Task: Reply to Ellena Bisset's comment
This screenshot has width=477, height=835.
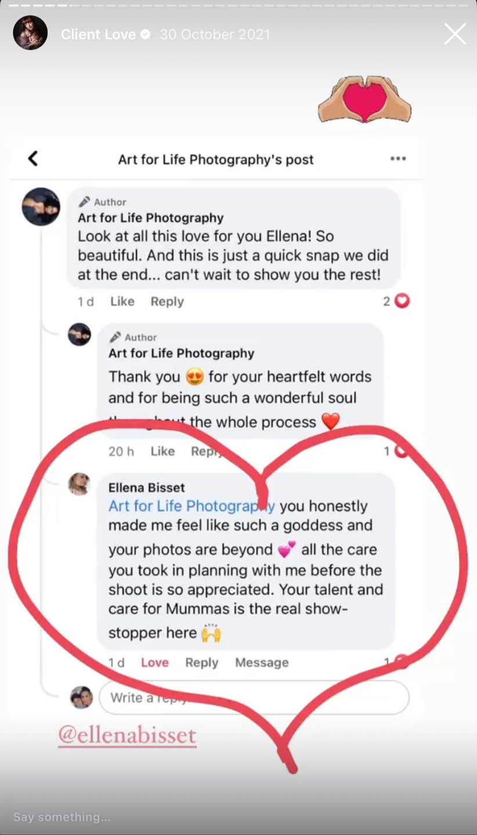Action: point(201,662)
